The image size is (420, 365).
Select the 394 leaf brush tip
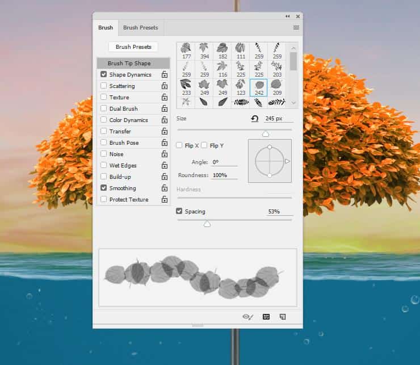204,51
